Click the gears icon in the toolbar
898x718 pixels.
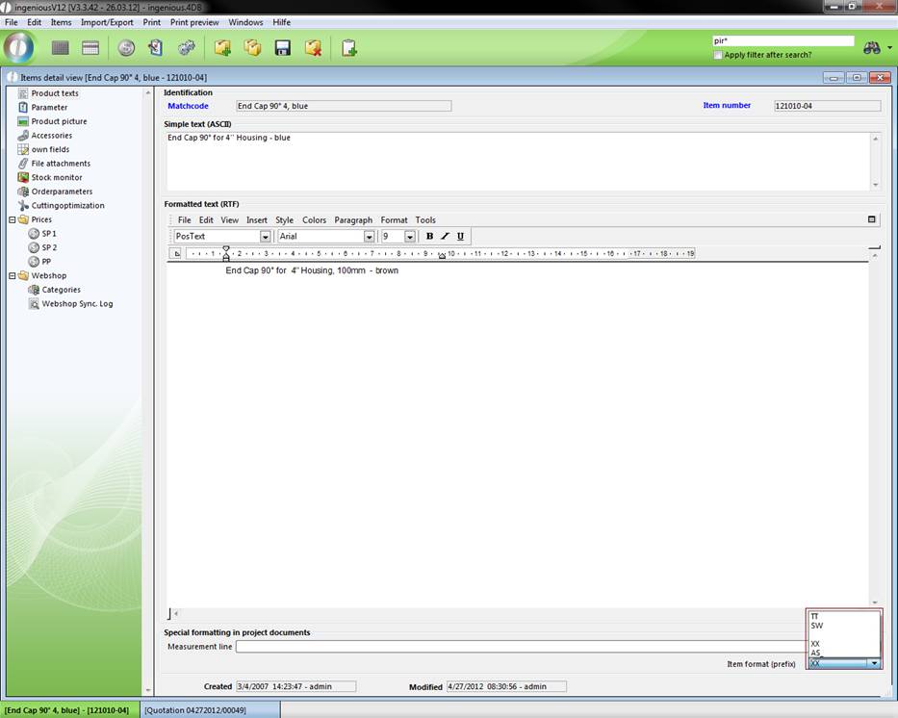187,48
